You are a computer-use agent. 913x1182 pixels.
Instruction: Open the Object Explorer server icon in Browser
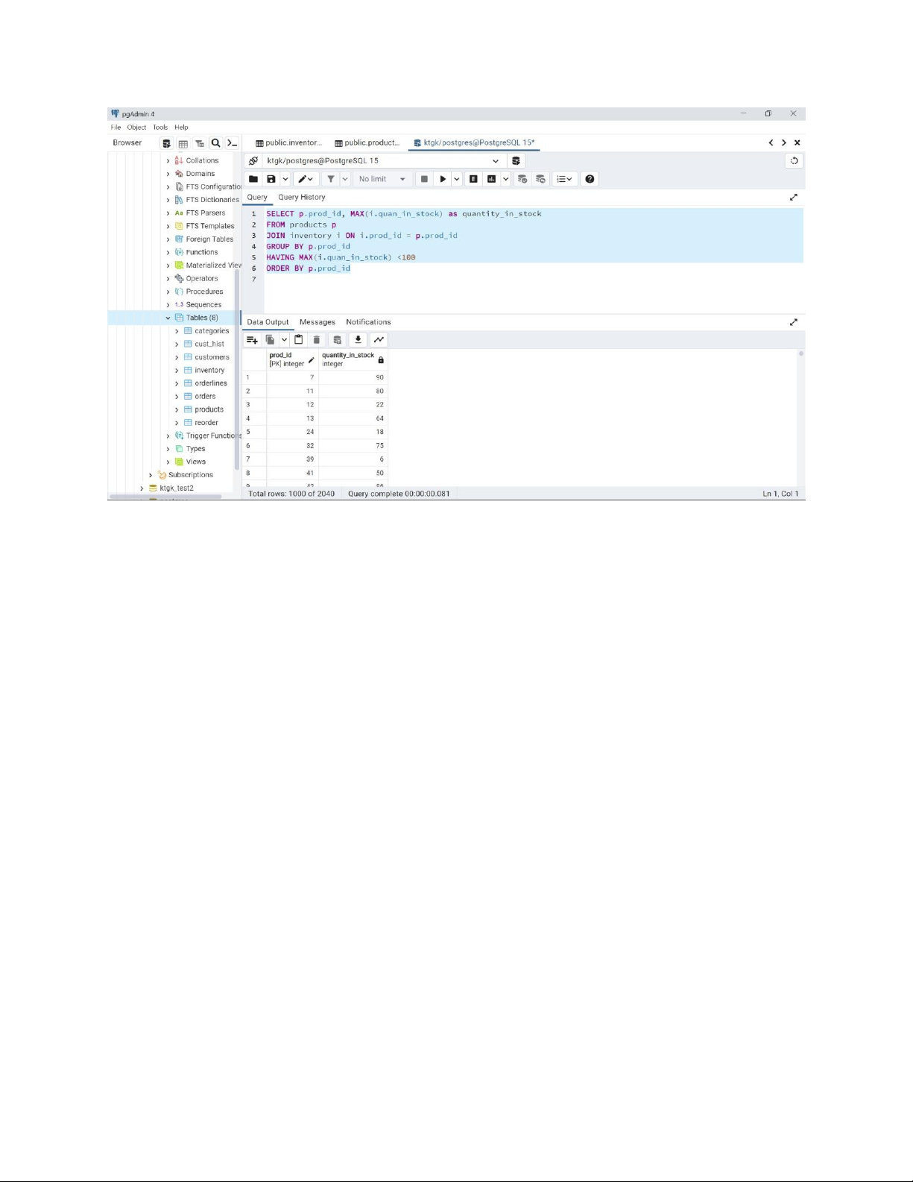167,143
